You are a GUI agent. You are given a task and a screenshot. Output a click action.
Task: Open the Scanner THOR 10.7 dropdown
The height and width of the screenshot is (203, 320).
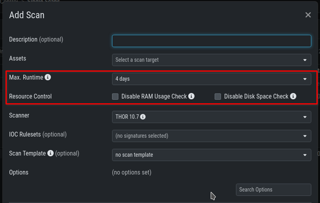211,117
